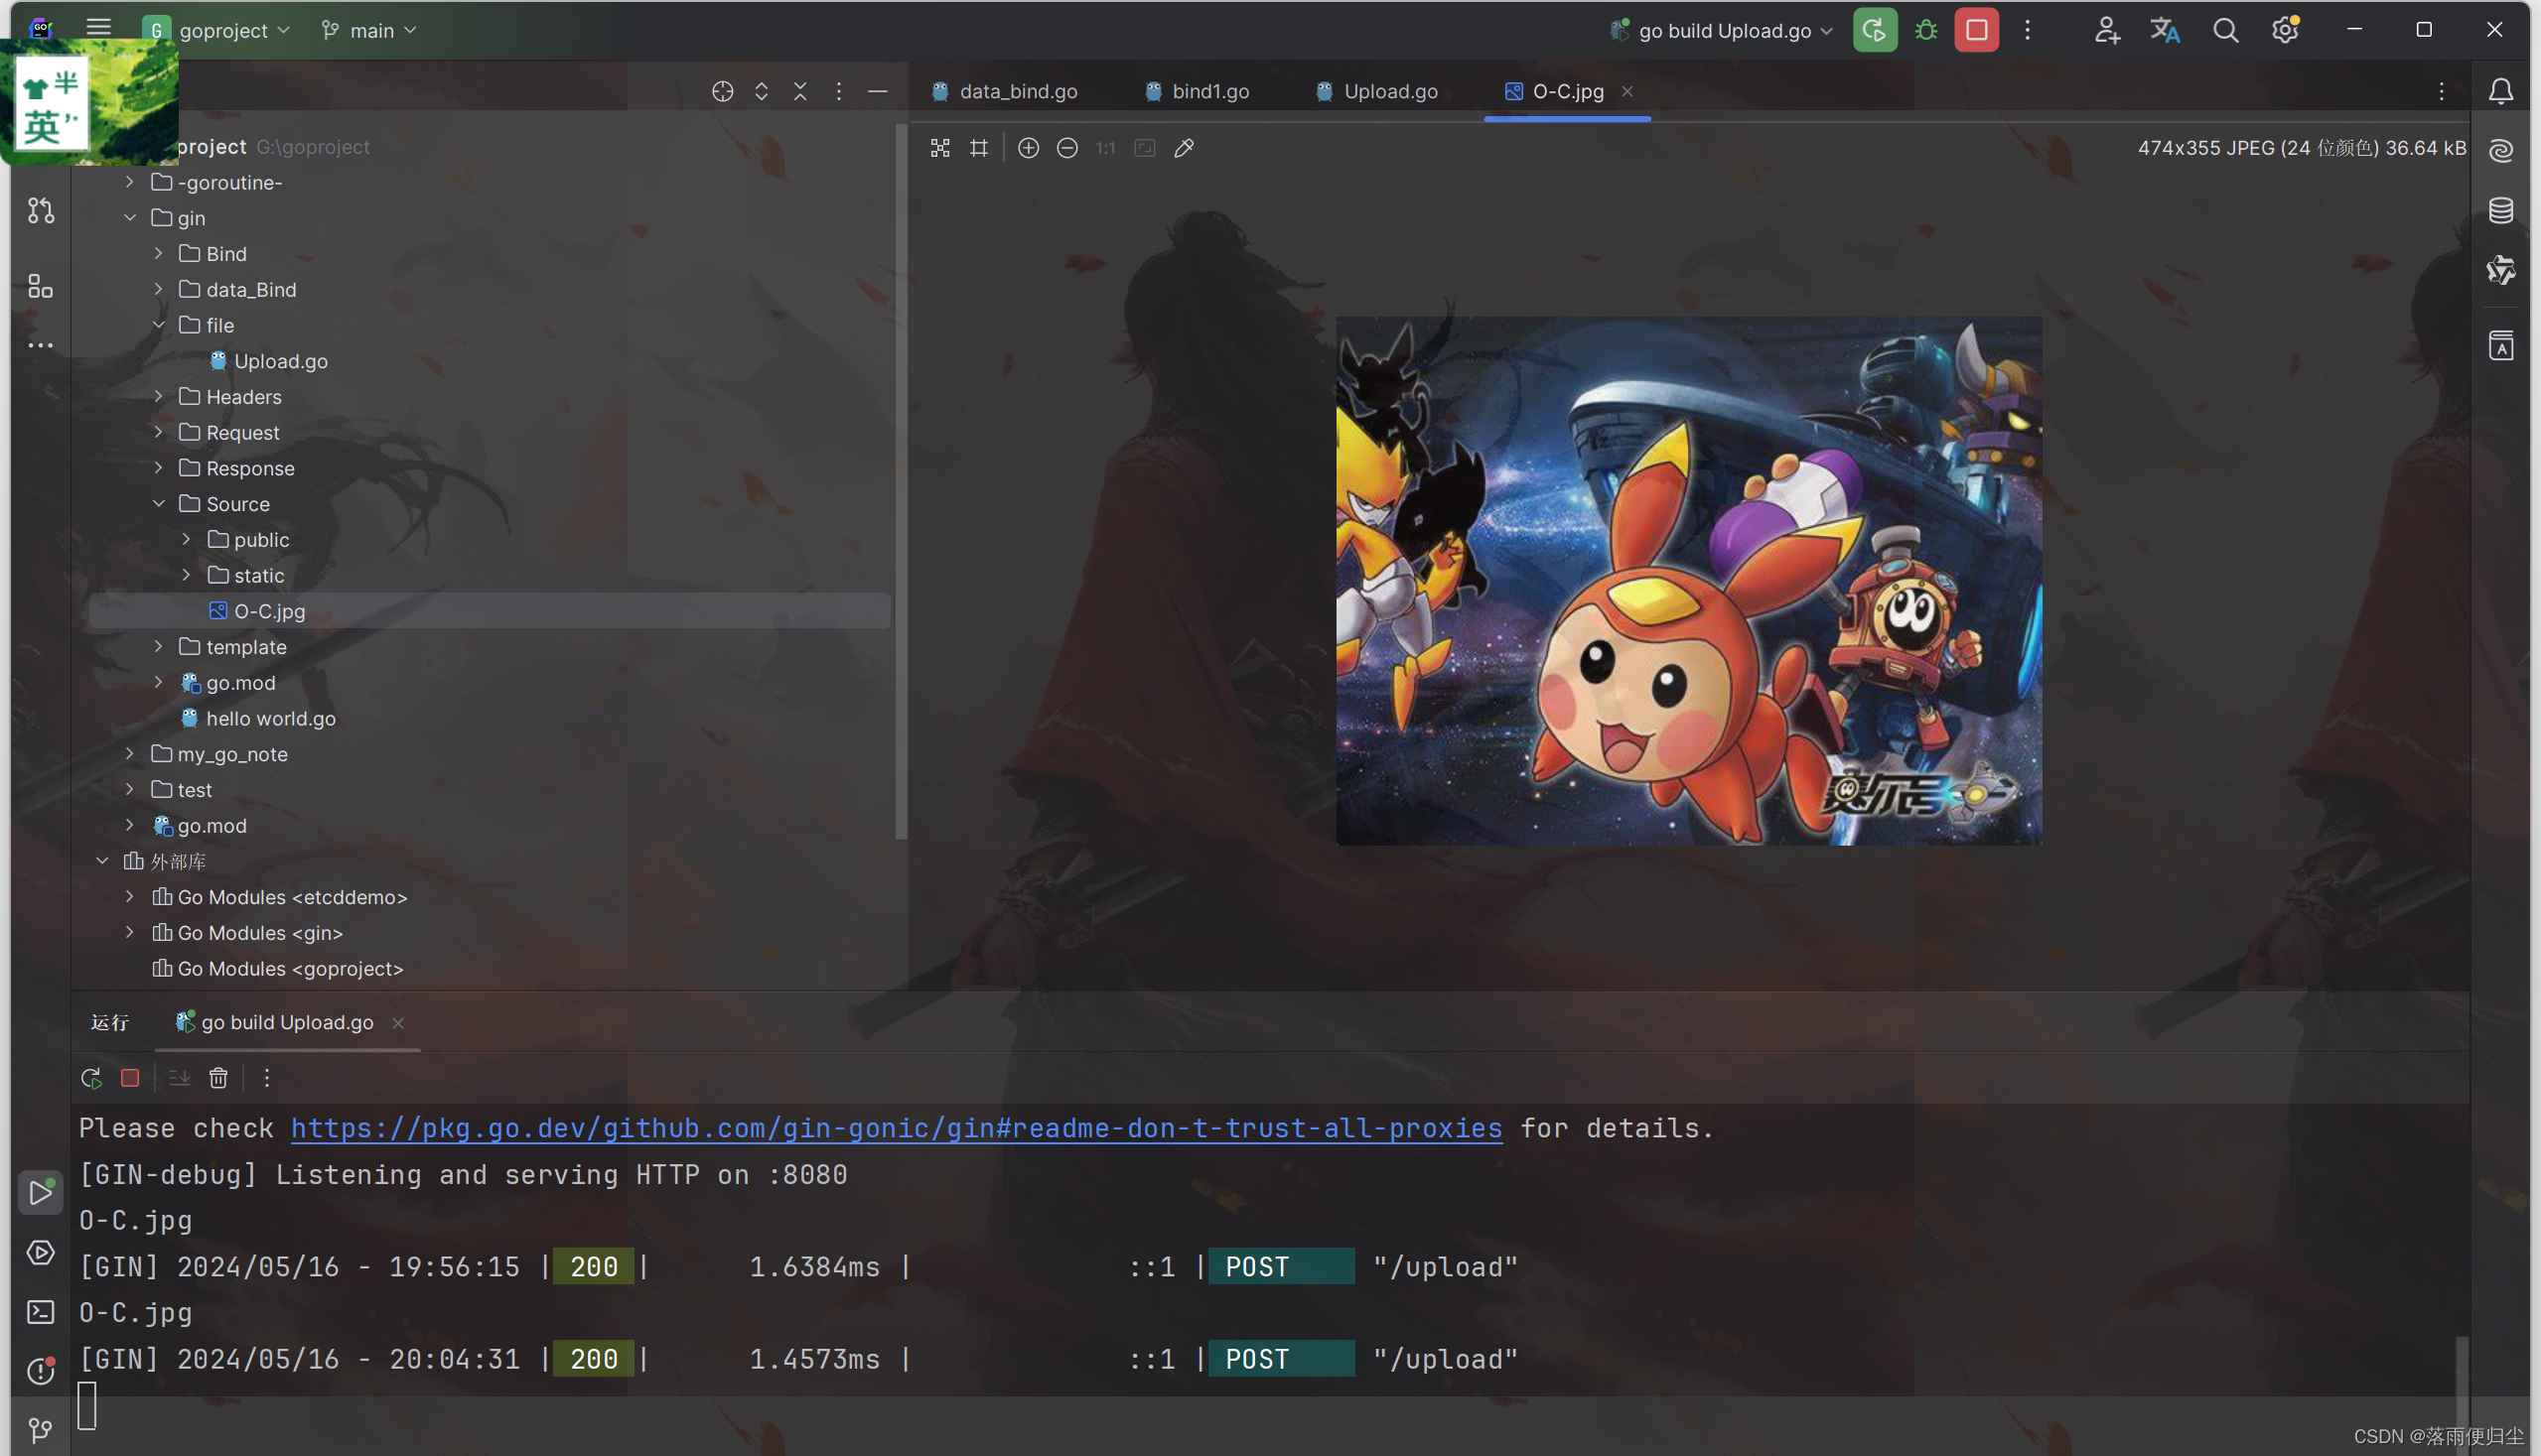Show more tool windows ellipsis
The image size is (2541, 1456).
[41, 345]
